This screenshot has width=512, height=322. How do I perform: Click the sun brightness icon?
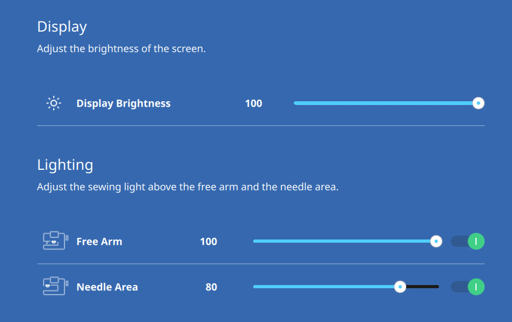point(54,103)
